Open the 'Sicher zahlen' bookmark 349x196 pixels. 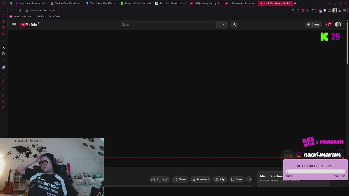point(22,16)
